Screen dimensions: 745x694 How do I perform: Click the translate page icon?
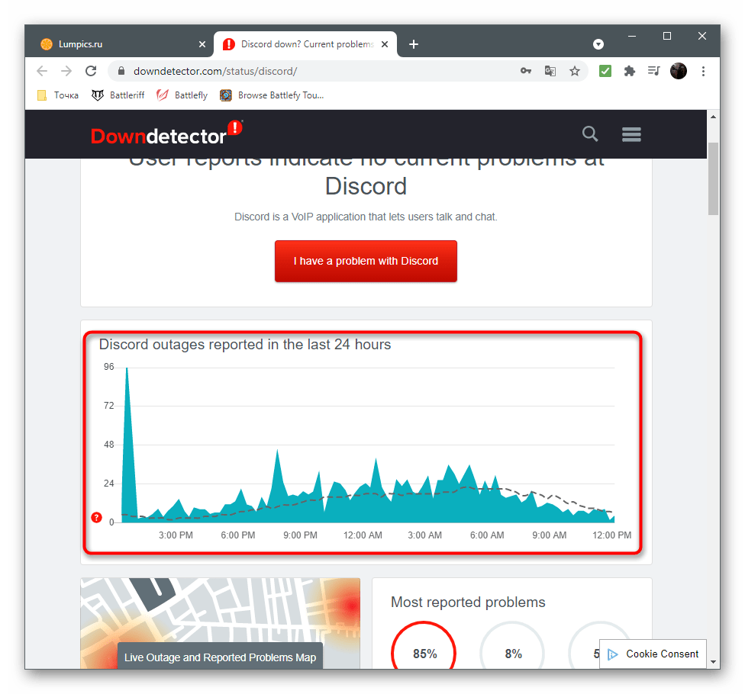(550, 71)
